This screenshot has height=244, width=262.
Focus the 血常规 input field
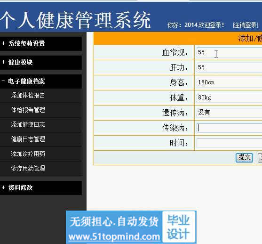tap(229, 52)
